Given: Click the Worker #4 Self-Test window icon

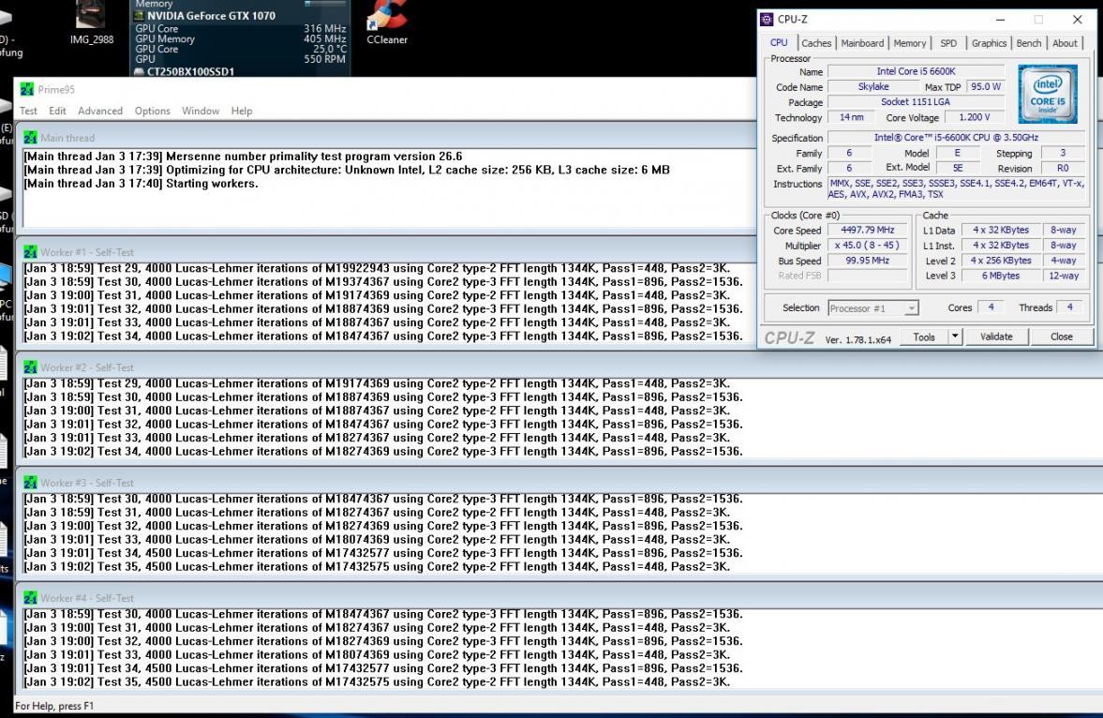Looking at the screenshot, I should point(30,598).
